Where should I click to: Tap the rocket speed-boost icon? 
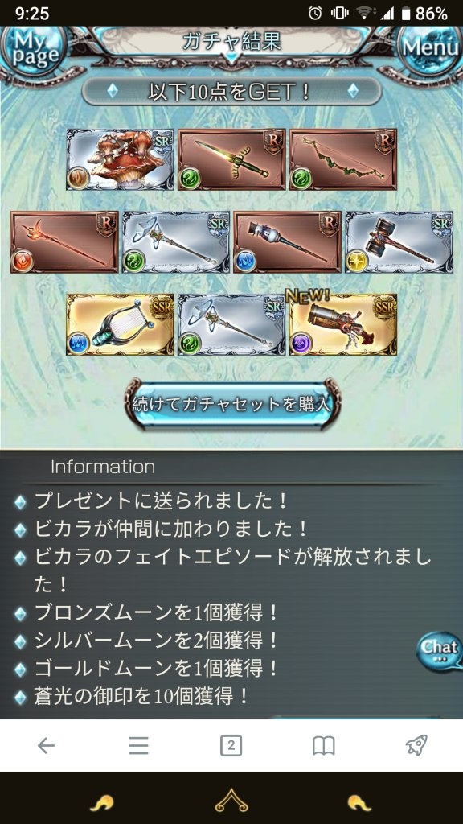416,745
